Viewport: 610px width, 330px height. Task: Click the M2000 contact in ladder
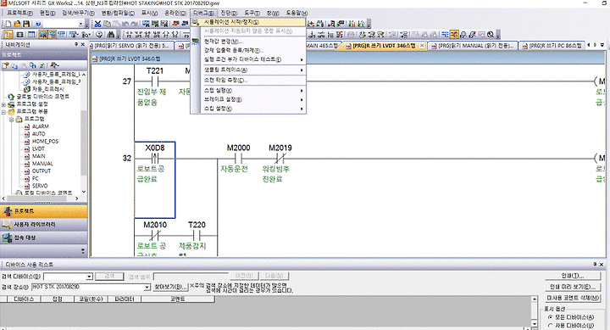238,158
